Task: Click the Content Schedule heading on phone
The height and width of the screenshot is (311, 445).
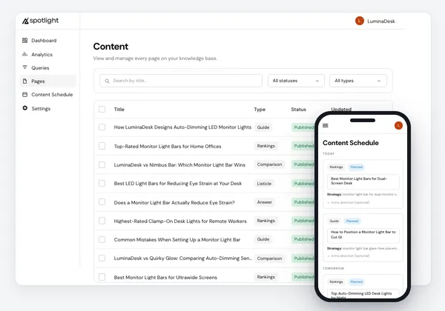Action: (351, 143)
